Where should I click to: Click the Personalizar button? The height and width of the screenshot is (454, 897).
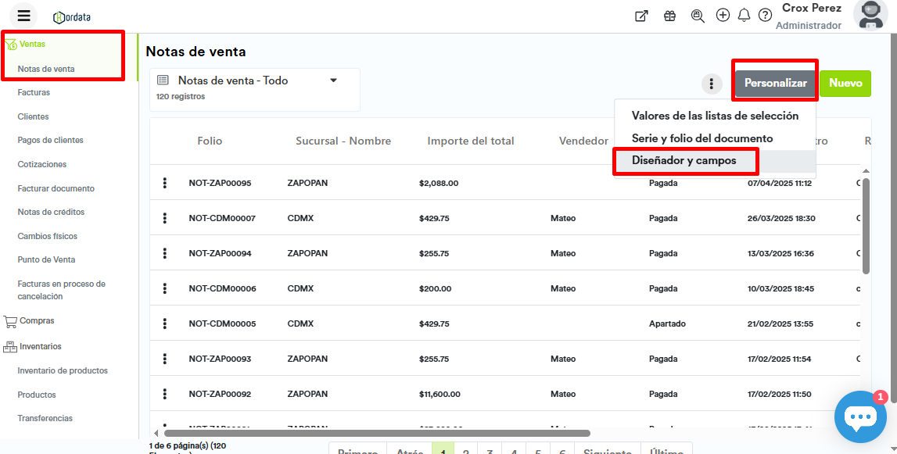tap(775, 84)
